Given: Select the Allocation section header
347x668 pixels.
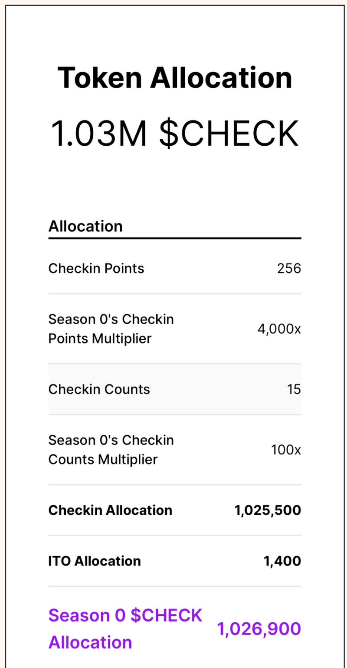Looking at the screenshot, I should (x=85, y=226).
